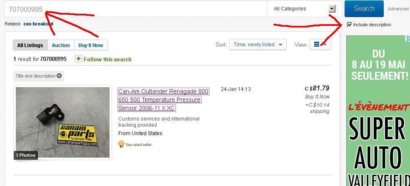410x186 pixels.
Task: Select the All Listings tab
Action: (x=30, y=45)
